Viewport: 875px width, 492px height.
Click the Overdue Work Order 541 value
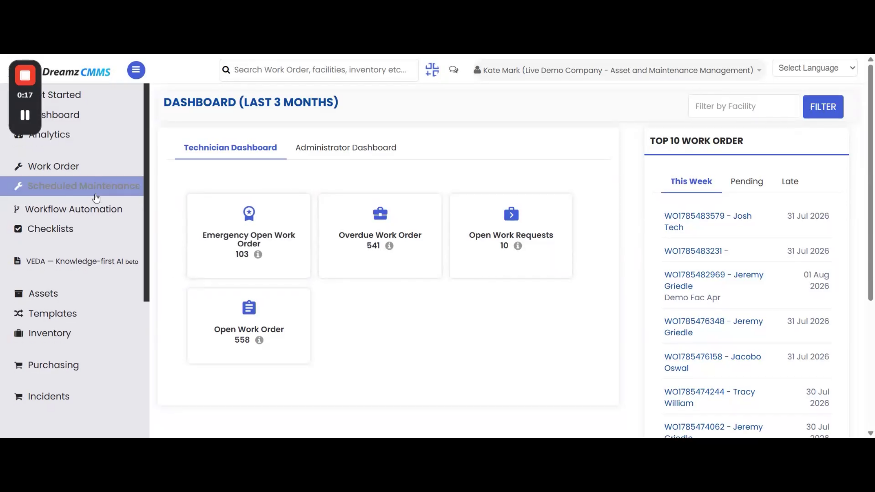coord(373,246)
